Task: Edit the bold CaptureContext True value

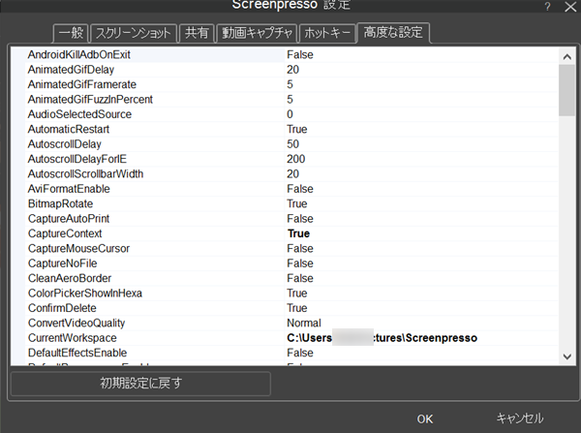Action: click(x=298, y=233)
